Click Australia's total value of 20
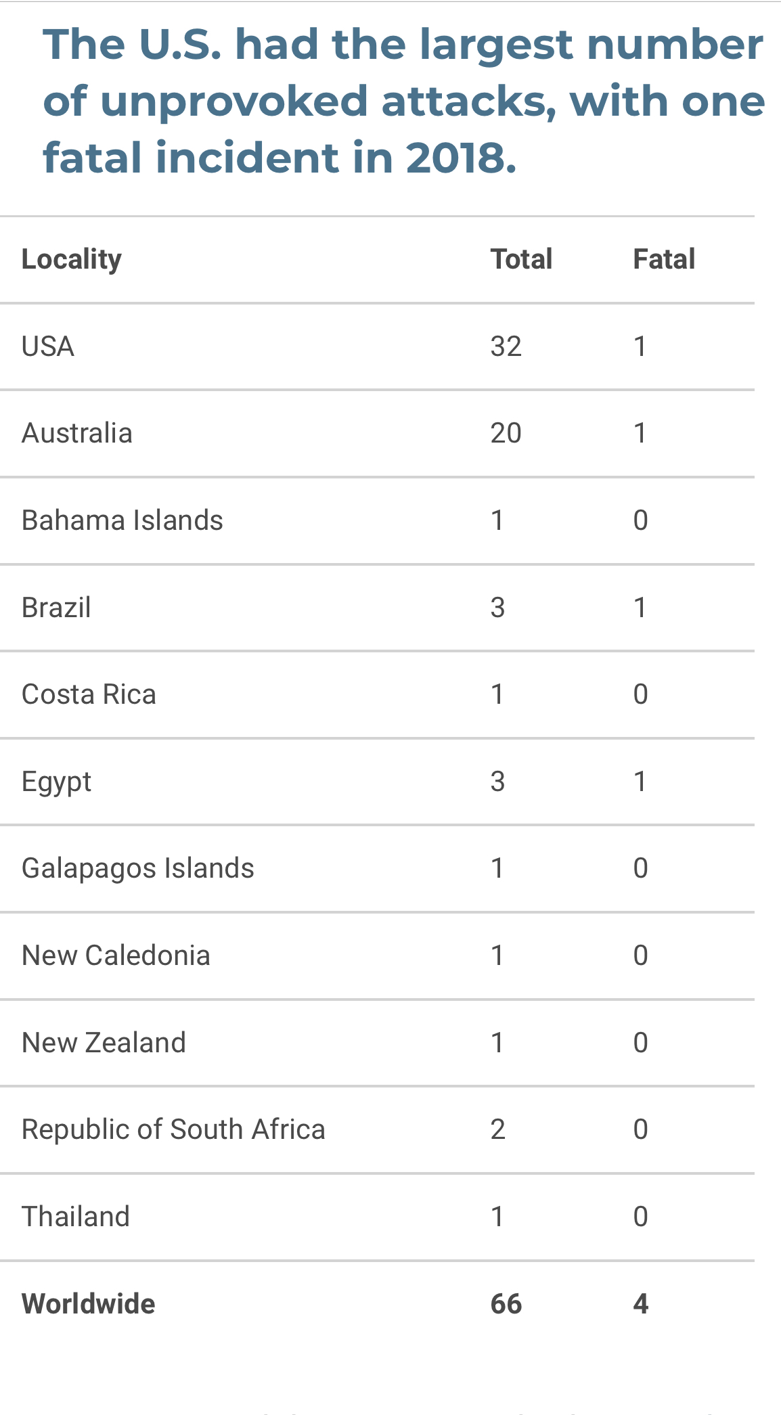This screenshot has height=1415, width=781. [x=506, y=433]
